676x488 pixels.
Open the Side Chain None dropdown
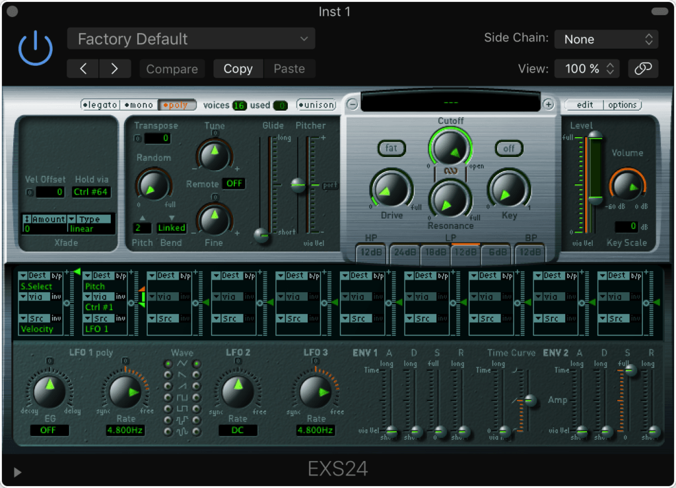tap(606, 39)
